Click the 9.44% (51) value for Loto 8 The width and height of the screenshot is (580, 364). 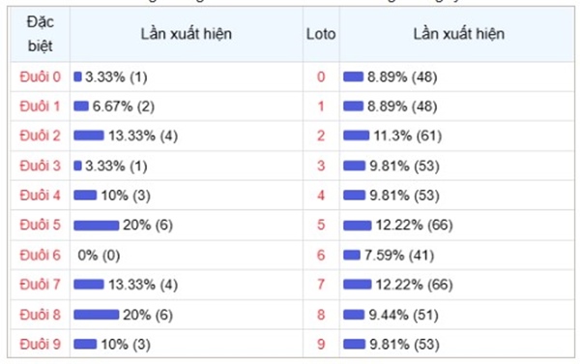tap(403, 315)
